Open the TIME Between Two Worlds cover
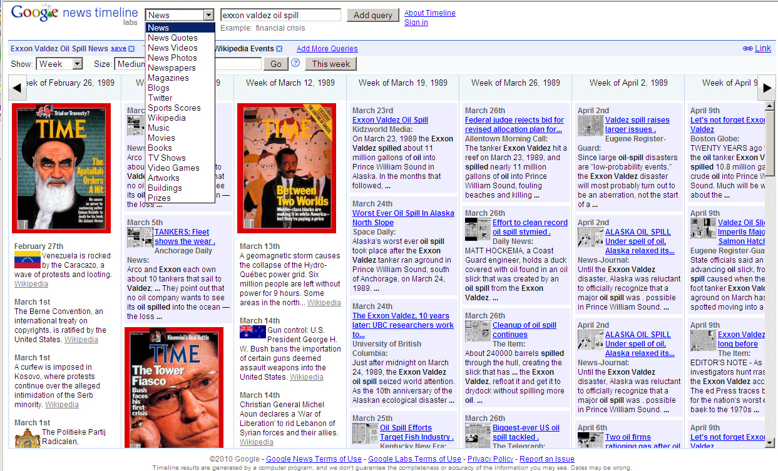This screenshot has width=778, height=471. [x=287, y=168]
